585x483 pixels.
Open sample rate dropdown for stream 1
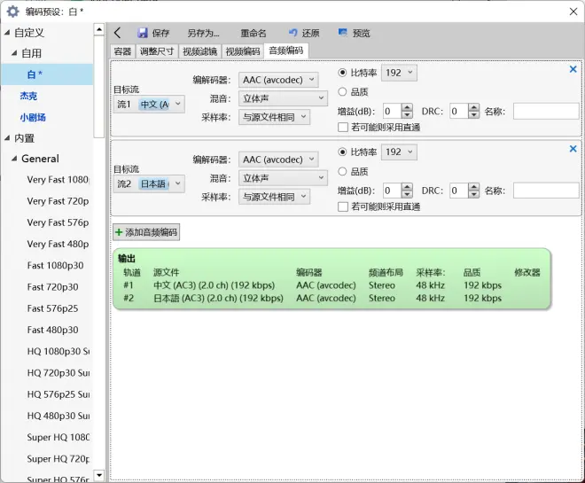(x=274, y=118)
